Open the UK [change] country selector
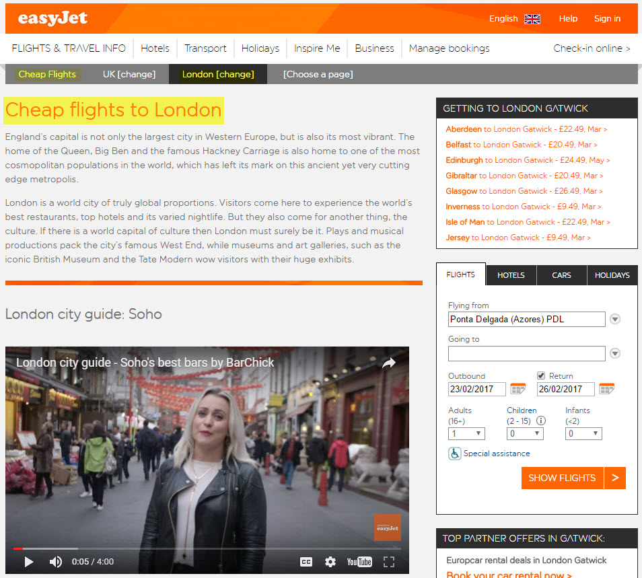 point(129,74)
